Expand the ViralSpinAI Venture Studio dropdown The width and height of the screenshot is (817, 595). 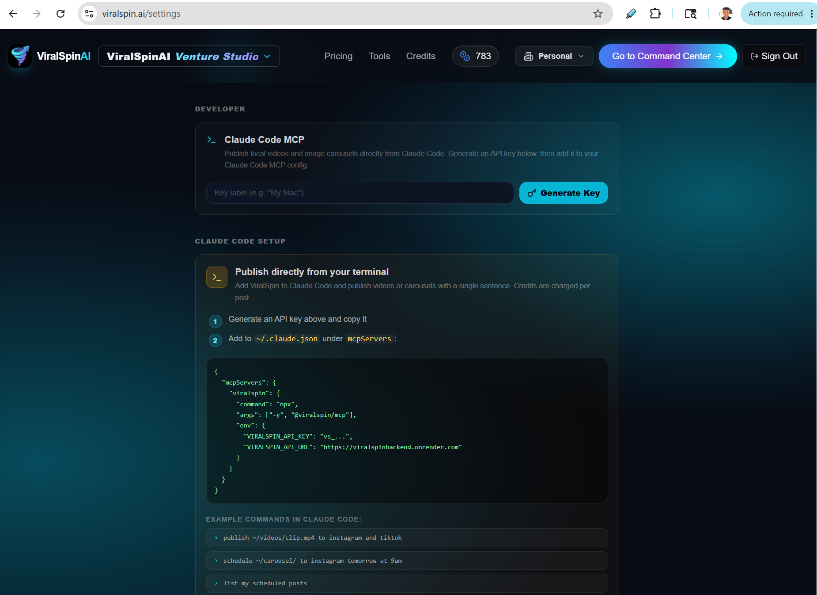189,56
